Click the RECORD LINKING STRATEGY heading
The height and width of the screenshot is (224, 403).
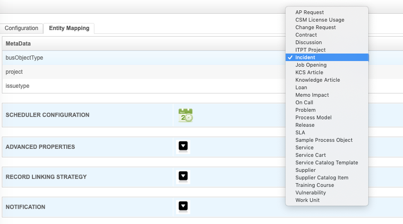(x=46, y=177)
